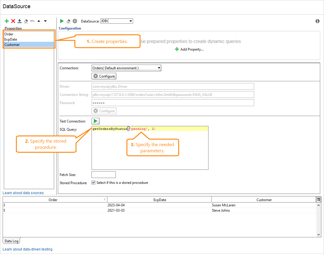The height and width of the screenshot is (254, 324).
Task: Sort by Order column header
Action: [x=55, y=200]
